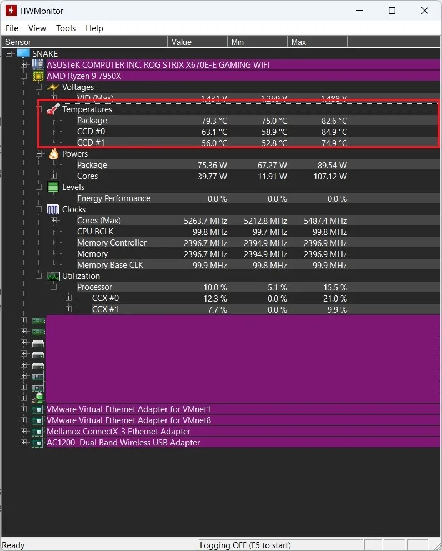442x551 pixels.
Task: Open the Help menu
Action: tap(94, 28)
